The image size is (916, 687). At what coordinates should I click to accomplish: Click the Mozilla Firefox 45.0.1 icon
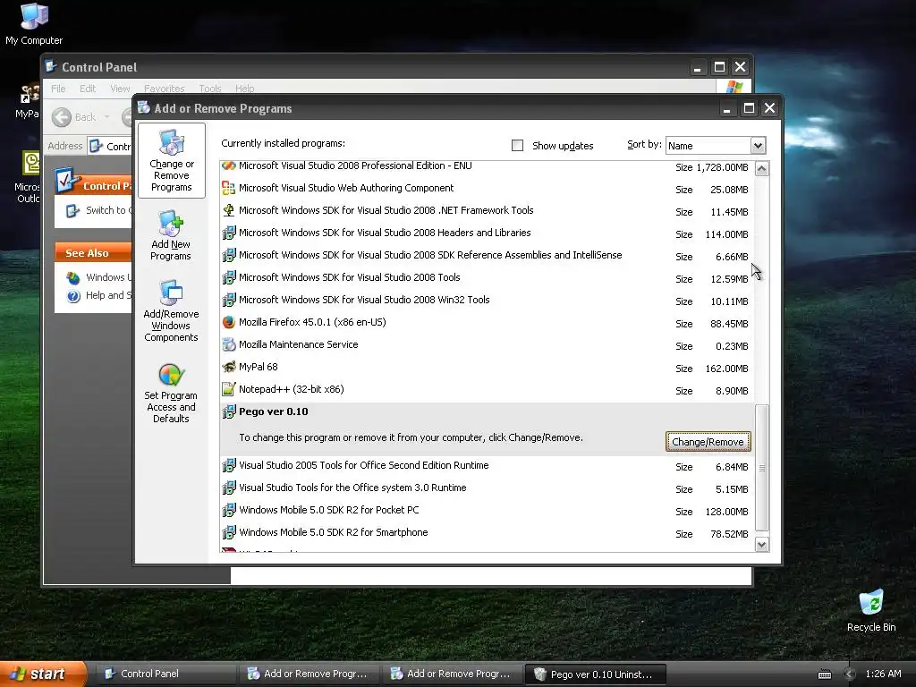tap(229, 322)
